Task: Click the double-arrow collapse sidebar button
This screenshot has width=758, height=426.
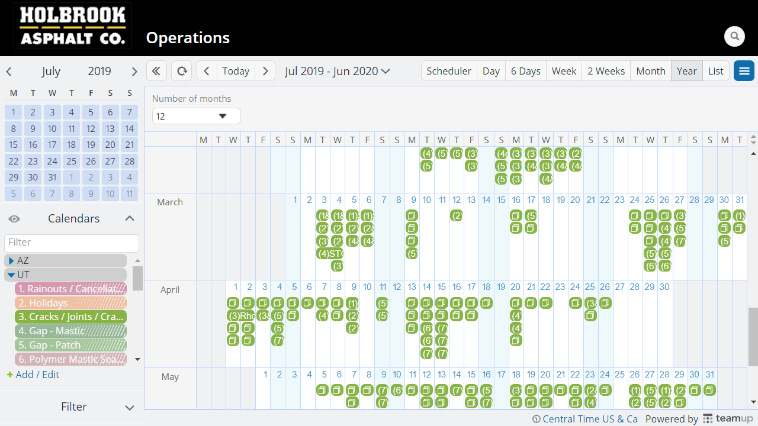Action: pos(156,71)
